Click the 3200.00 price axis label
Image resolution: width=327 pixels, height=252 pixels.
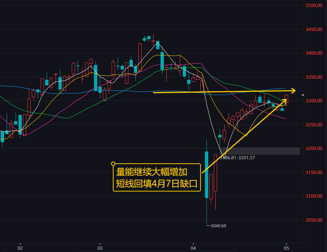click(314, 149)
